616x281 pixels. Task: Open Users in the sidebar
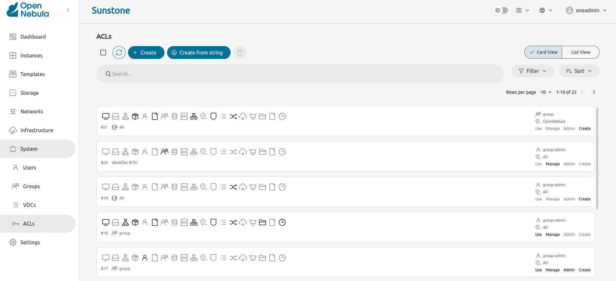pyautogui.click(x=29, y=168)
